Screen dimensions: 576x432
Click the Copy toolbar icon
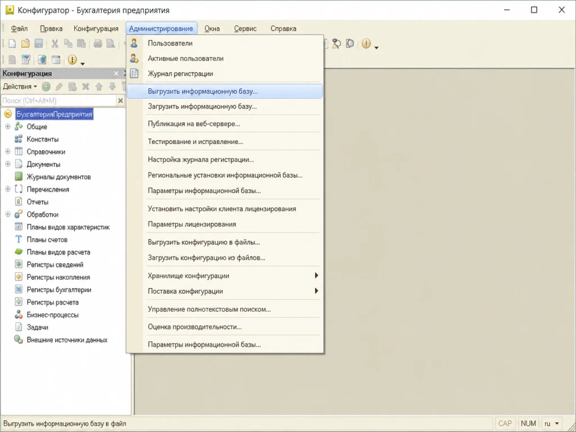(x=68, y=44)
